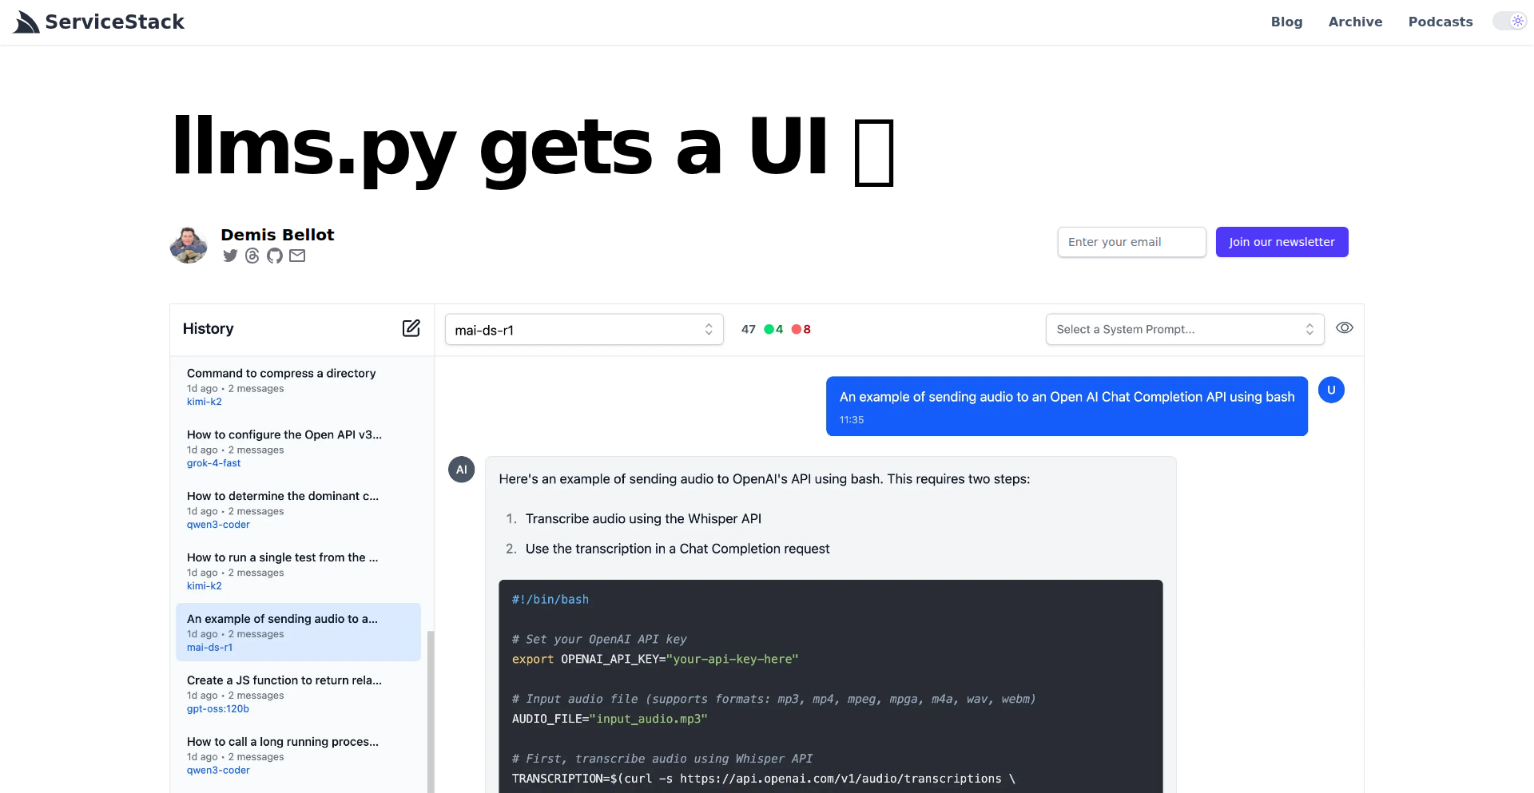Click the History panel scrollbar
The width and height of the screenshot is (1534, 793).
(x=431, y=711)
